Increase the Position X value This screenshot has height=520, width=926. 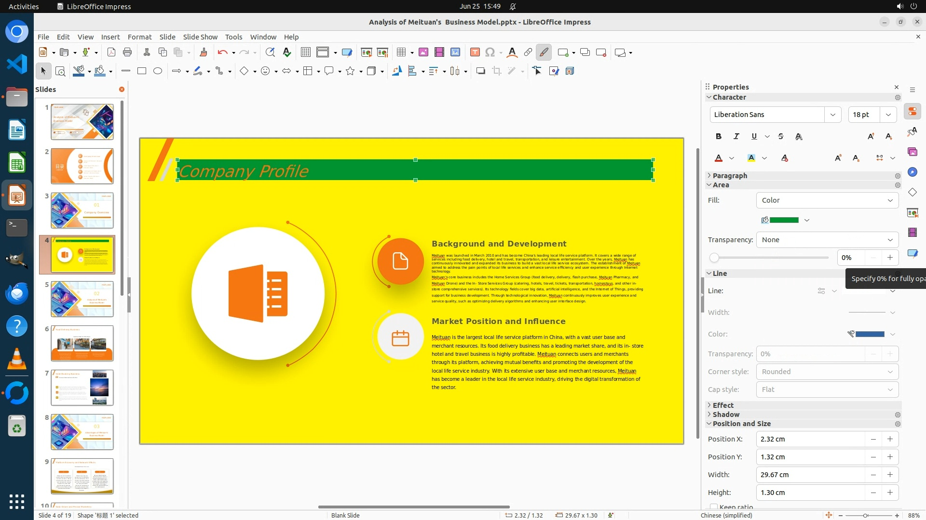click(x=890, y=439)
